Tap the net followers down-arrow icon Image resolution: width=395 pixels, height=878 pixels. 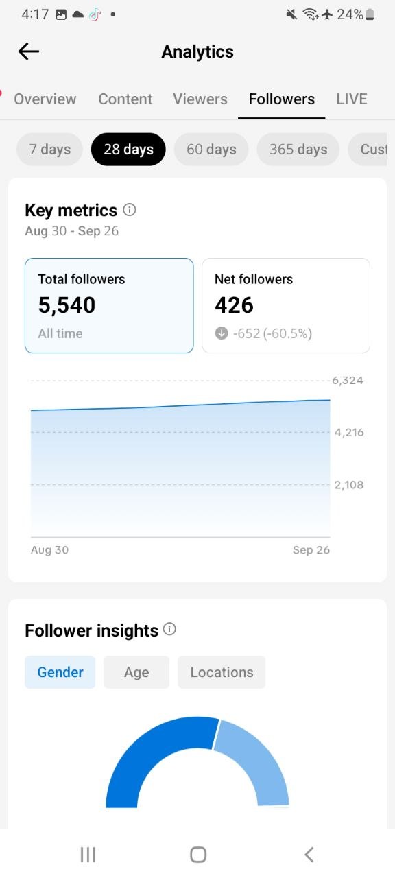221,333
